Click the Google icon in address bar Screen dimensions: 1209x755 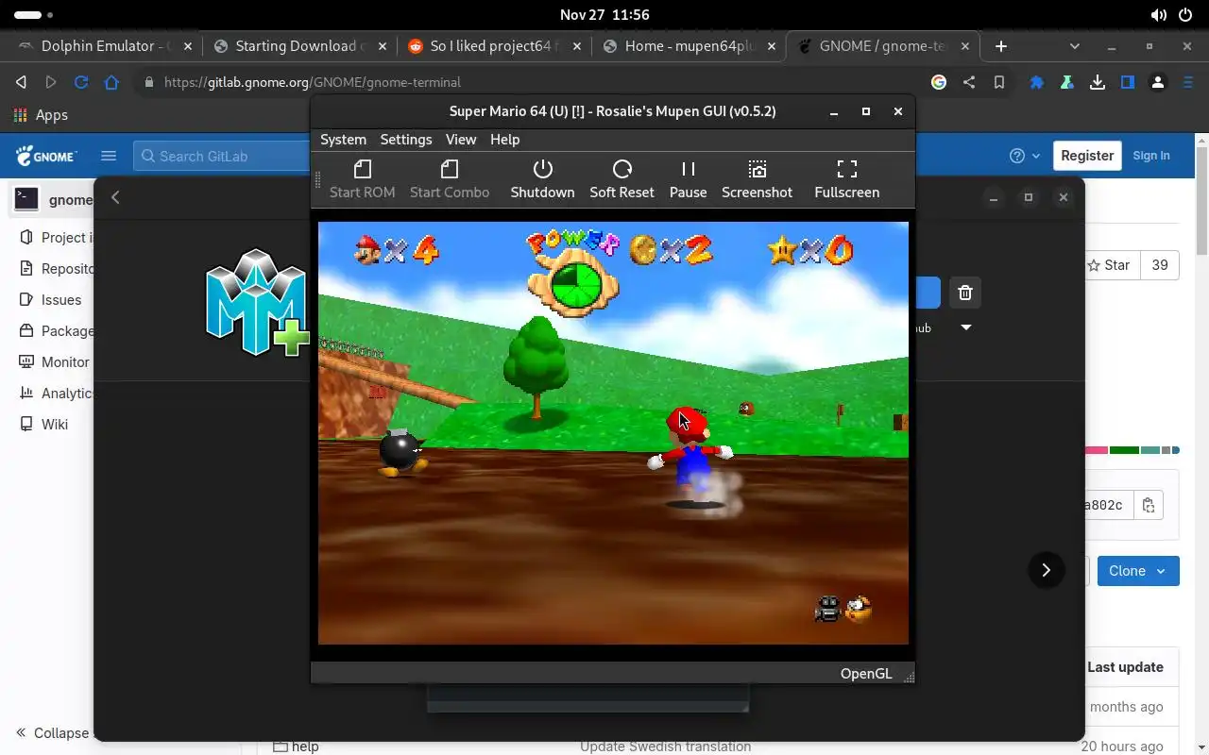pyautogui.click(x=938, y=82)
